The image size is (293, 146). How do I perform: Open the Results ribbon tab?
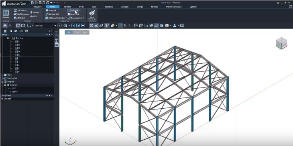click(155, 7)
